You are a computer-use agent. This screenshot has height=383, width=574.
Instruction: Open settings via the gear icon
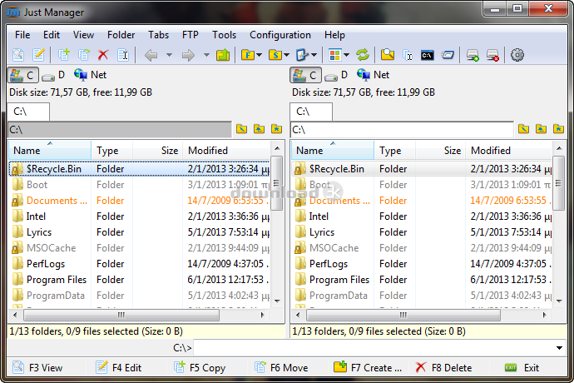pos(517,55)
